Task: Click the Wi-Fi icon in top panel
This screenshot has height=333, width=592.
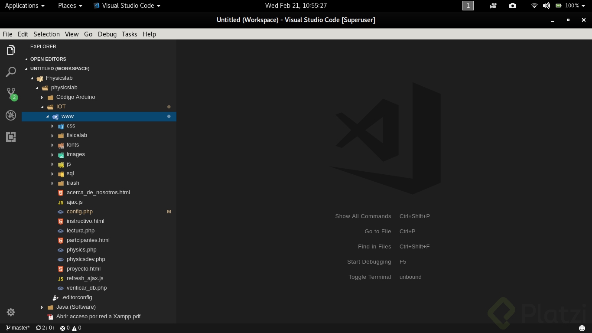Action: 534,6
